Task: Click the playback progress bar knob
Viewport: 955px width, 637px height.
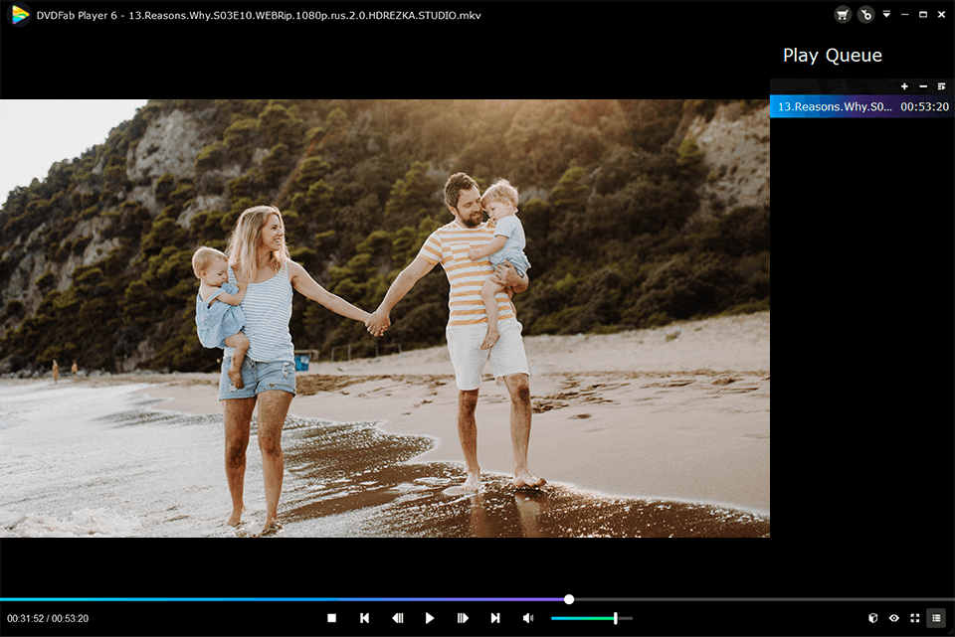Action: [x=568, y=598]
